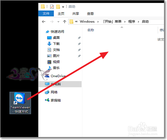Viewport: 167px width, 140px height.
Task: Open 家庭组 in navigation pane
Action: [x=56, y=100]
